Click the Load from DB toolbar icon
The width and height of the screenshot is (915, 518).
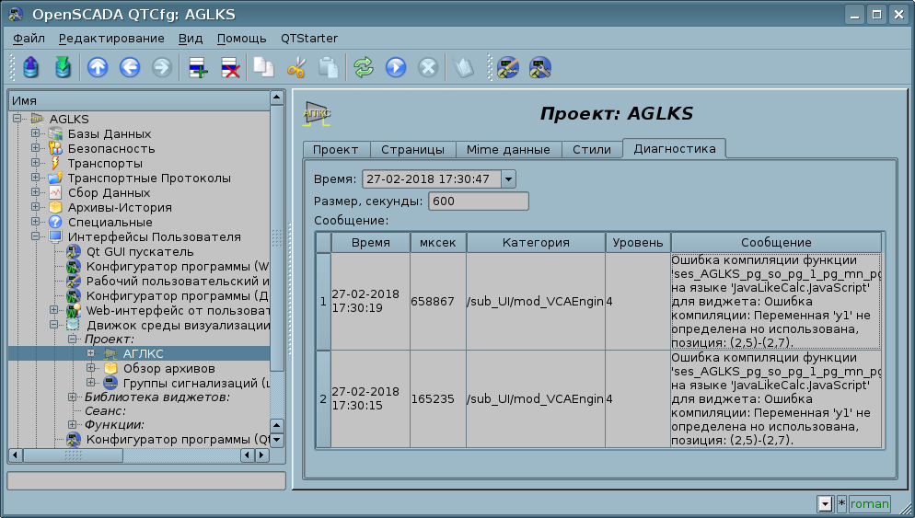click(31, 68)
